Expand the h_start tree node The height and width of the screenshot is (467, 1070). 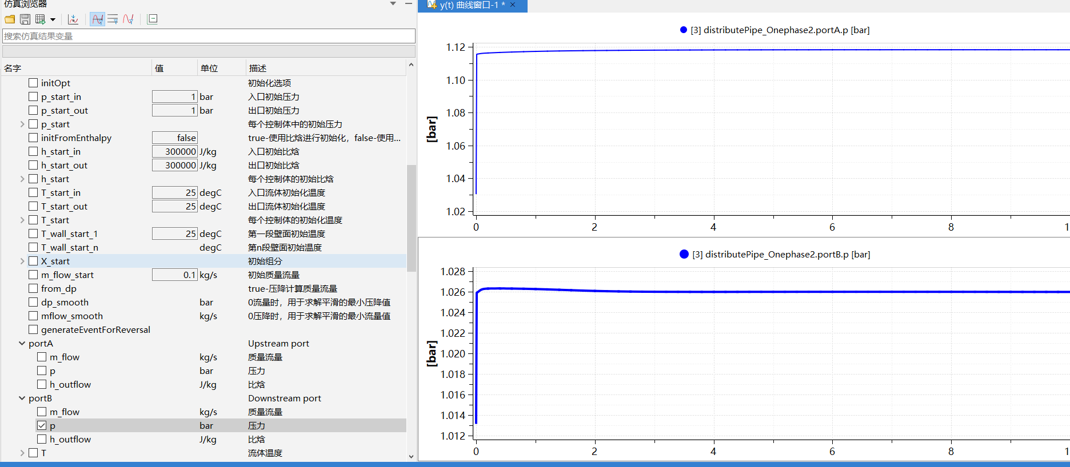coord(22,179)
